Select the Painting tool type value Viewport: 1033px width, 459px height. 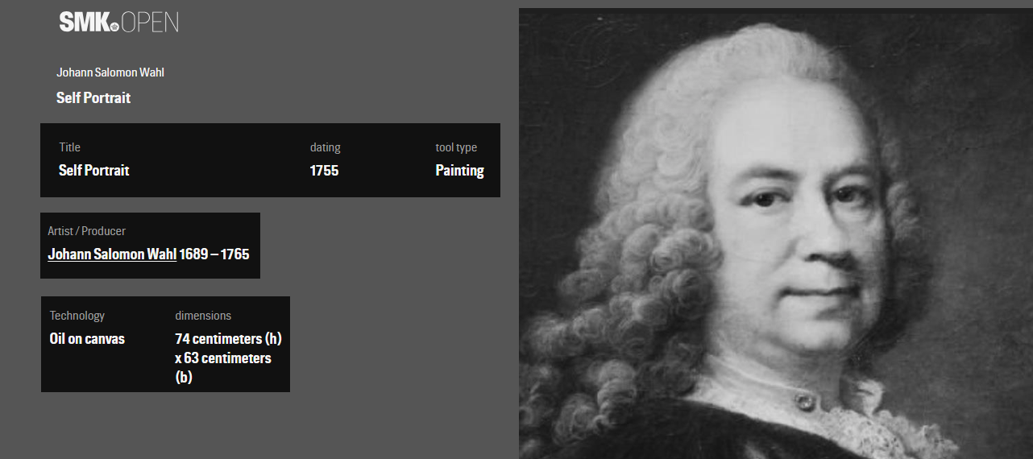(459, 170)
